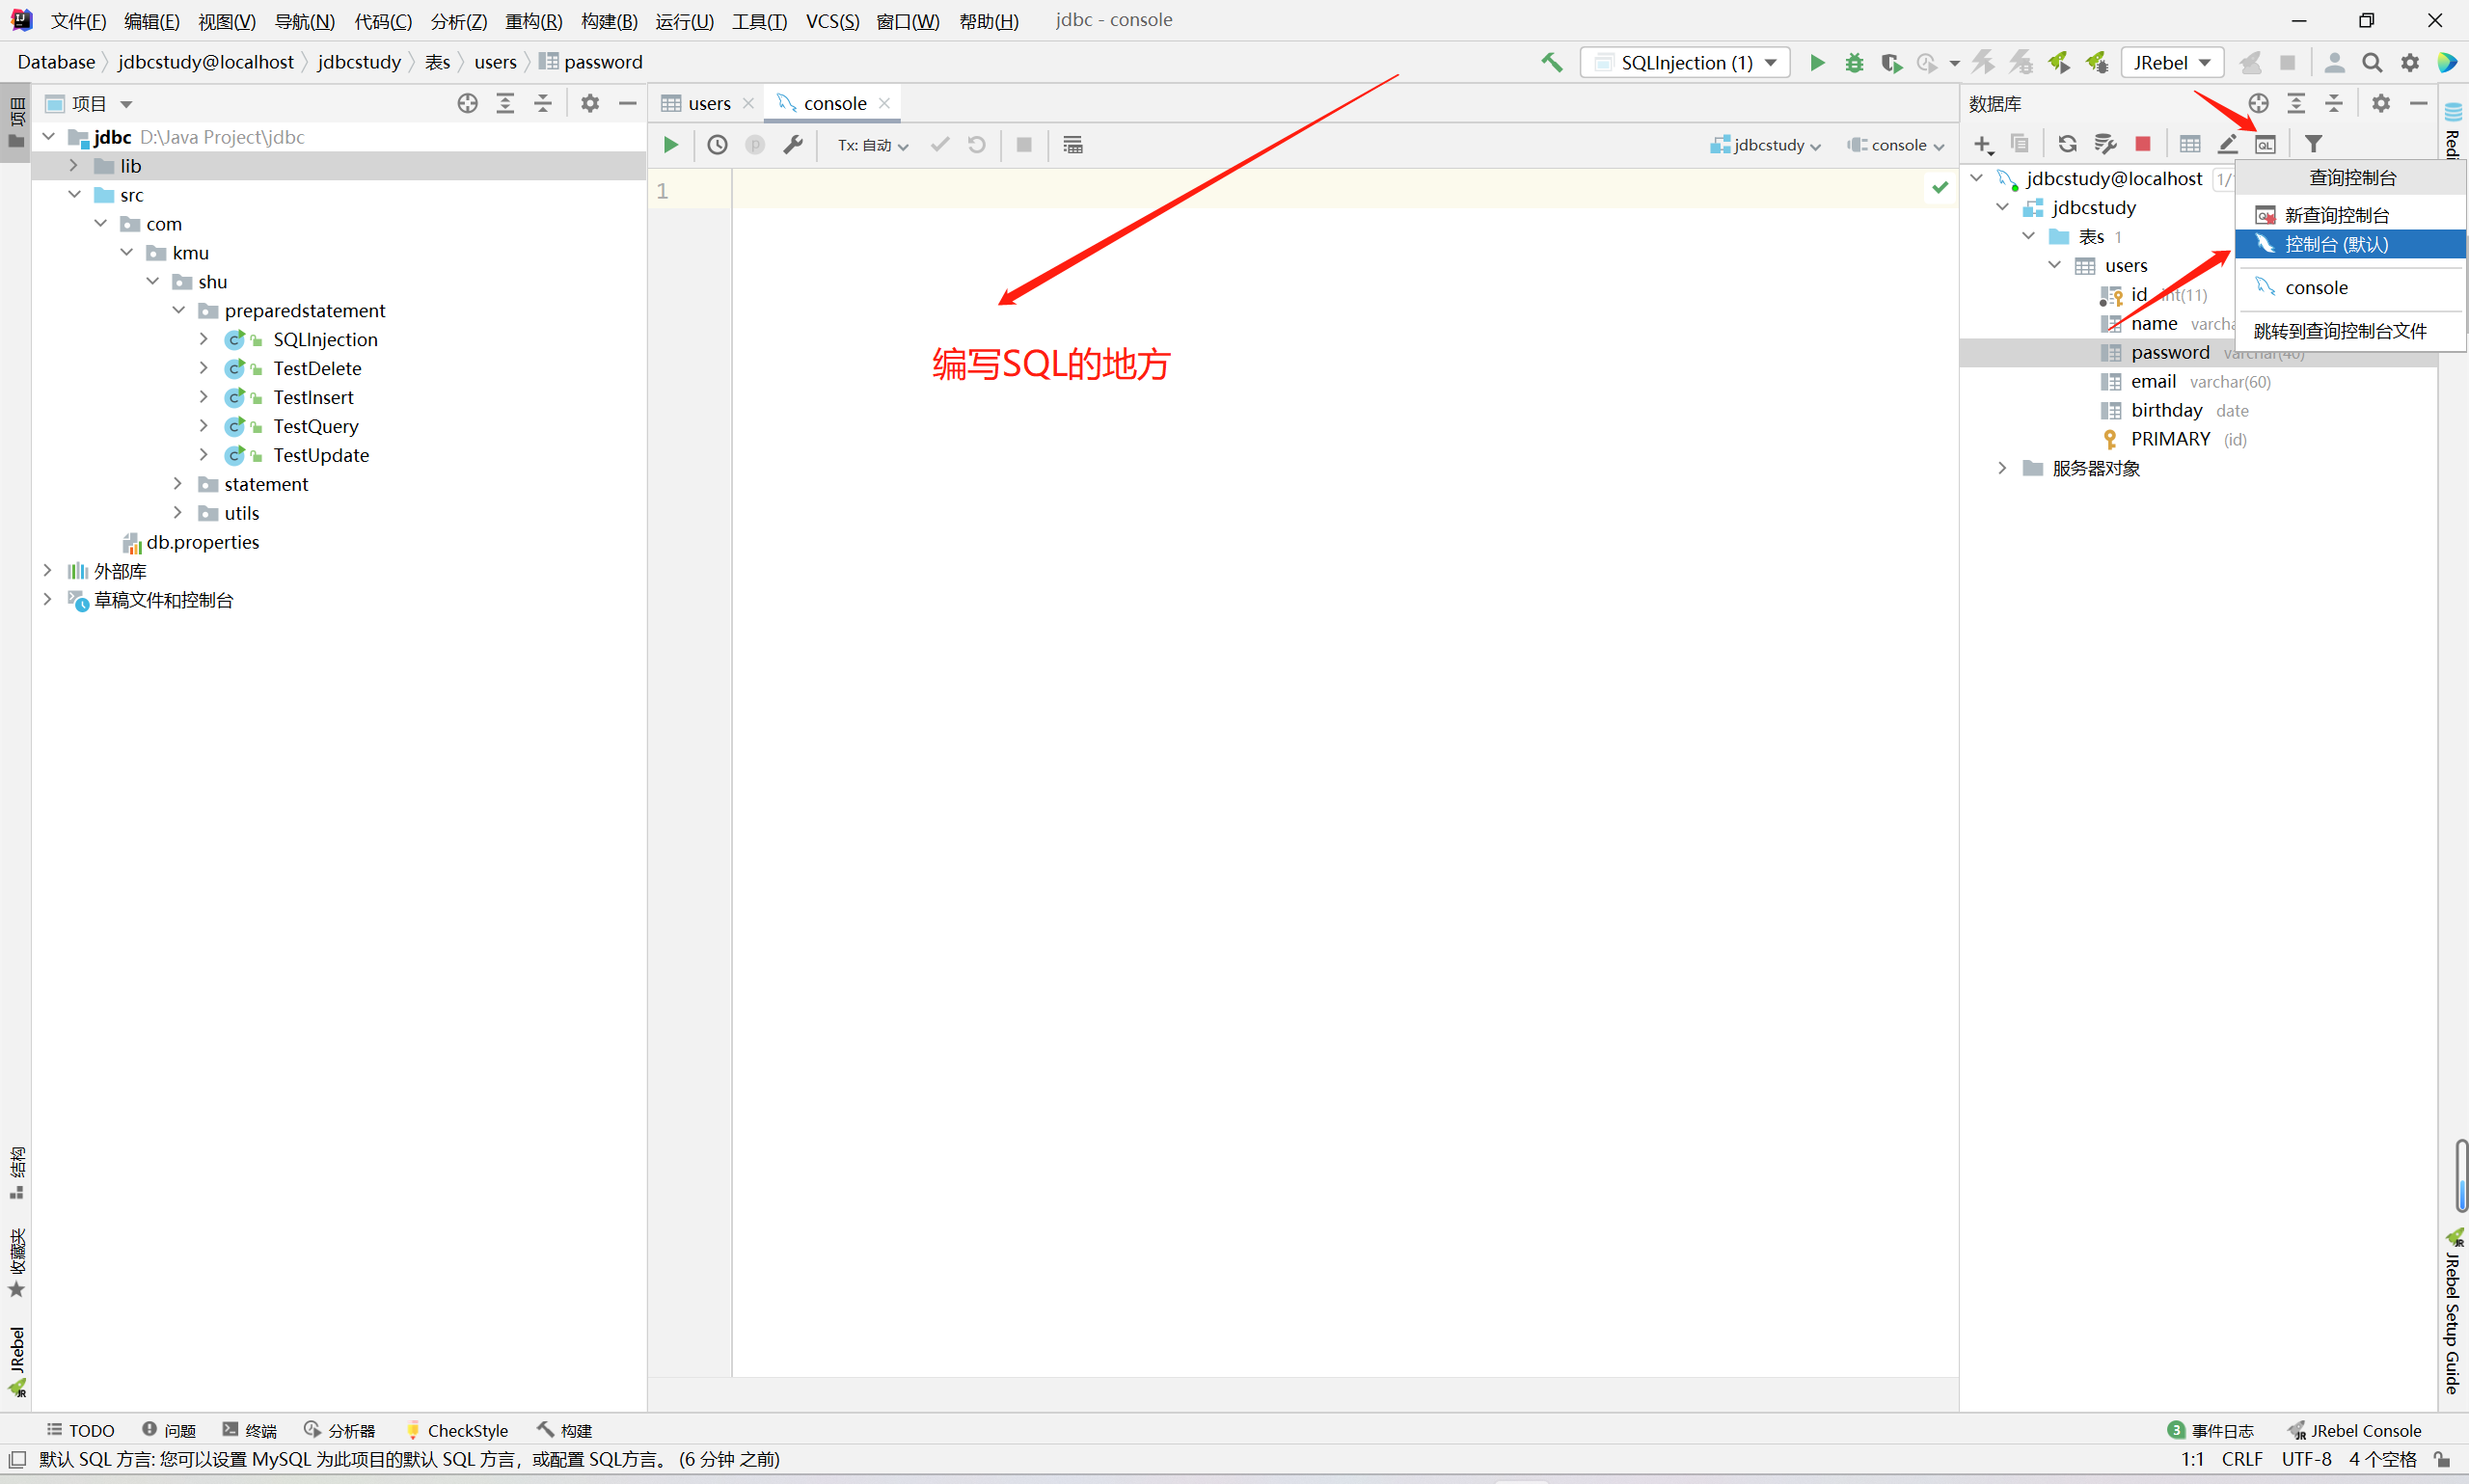Image resolution: width=2469 pixels, height=1484 pixels.
Task: Open console settings wrench icon
Action: click(x=793, y=145)
